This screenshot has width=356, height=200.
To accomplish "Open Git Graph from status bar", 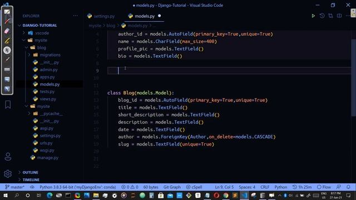I will (172, 187).
